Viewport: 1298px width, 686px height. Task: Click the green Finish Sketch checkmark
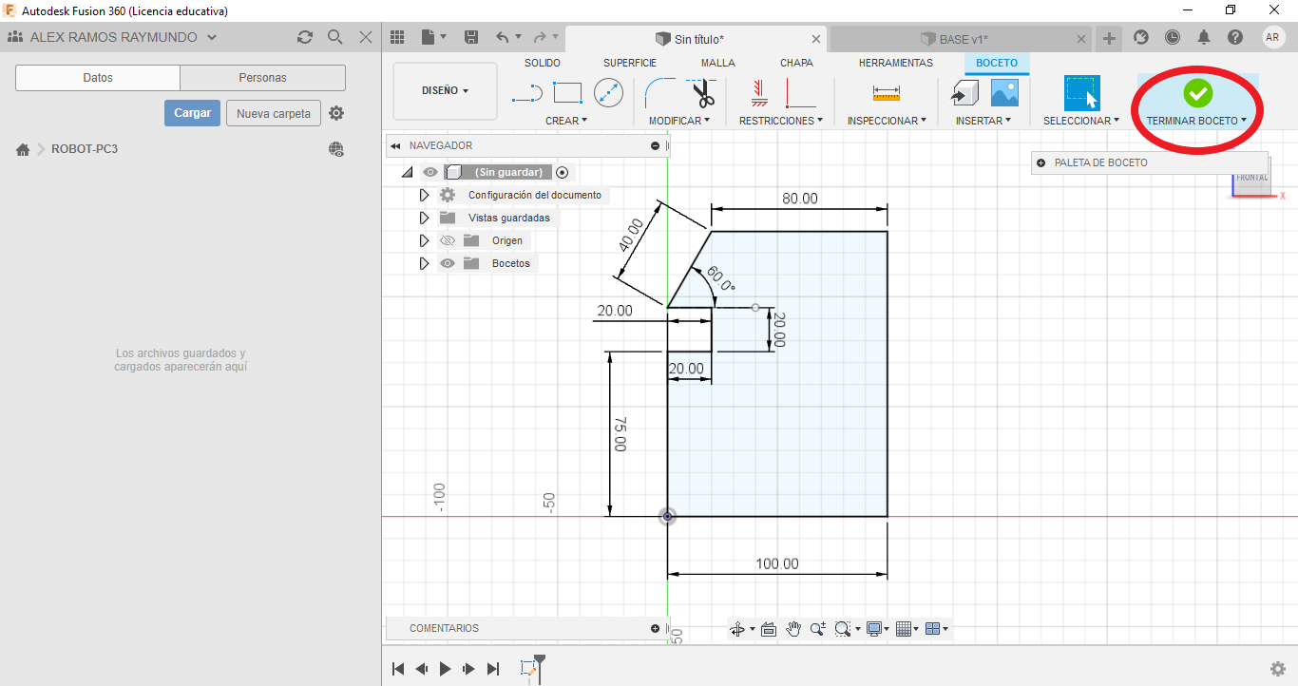[1197, 93]
